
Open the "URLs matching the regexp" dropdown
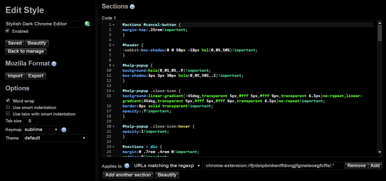click(167, 166)
